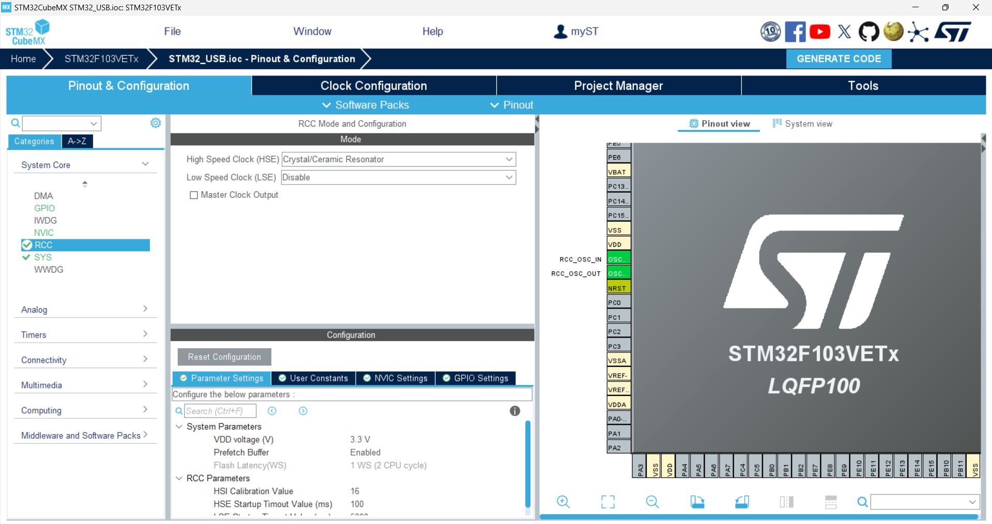Screen dimensions: 992x524
Task: Go to next parameter search result
Action: pyautogui.click(x=303, y=411)
